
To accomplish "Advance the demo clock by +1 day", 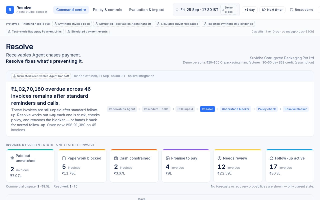I will [249, 10].
